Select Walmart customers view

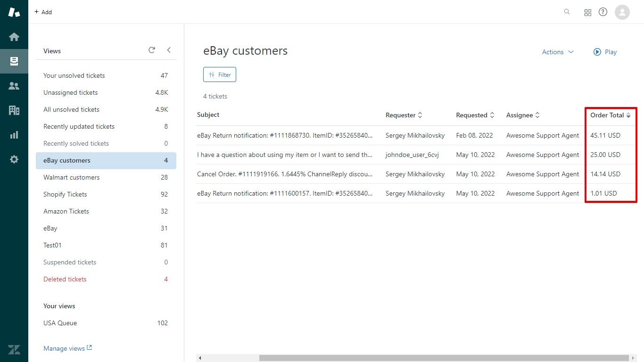coord(106,177)
